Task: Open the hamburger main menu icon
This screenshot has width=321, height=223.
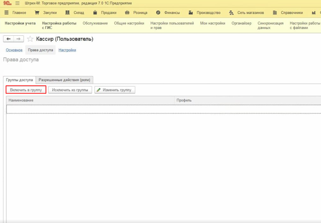Action: pos(17,3)
